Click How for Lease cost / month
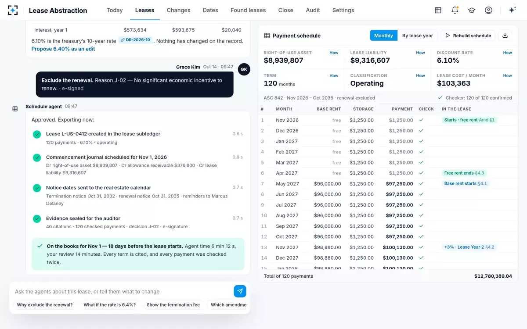The height and width of the screenshot is (329, 527). [x=507, y=75]
